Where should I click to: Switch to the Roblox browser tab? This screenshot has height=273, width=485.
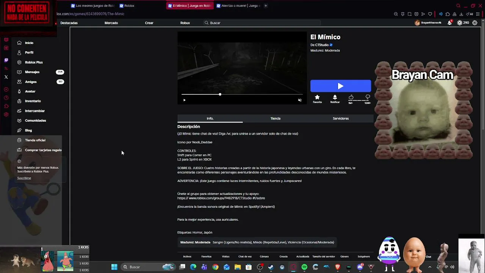click(x=140, y=6)
